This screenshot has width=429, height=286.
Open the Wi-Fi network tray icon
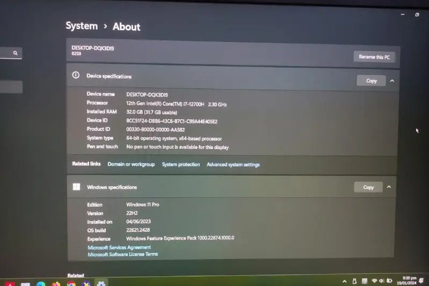(374, 281)
